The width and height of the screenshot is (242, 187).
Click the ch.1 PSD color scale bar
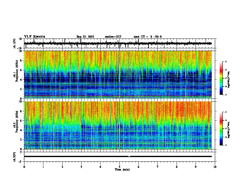(221, 78)
